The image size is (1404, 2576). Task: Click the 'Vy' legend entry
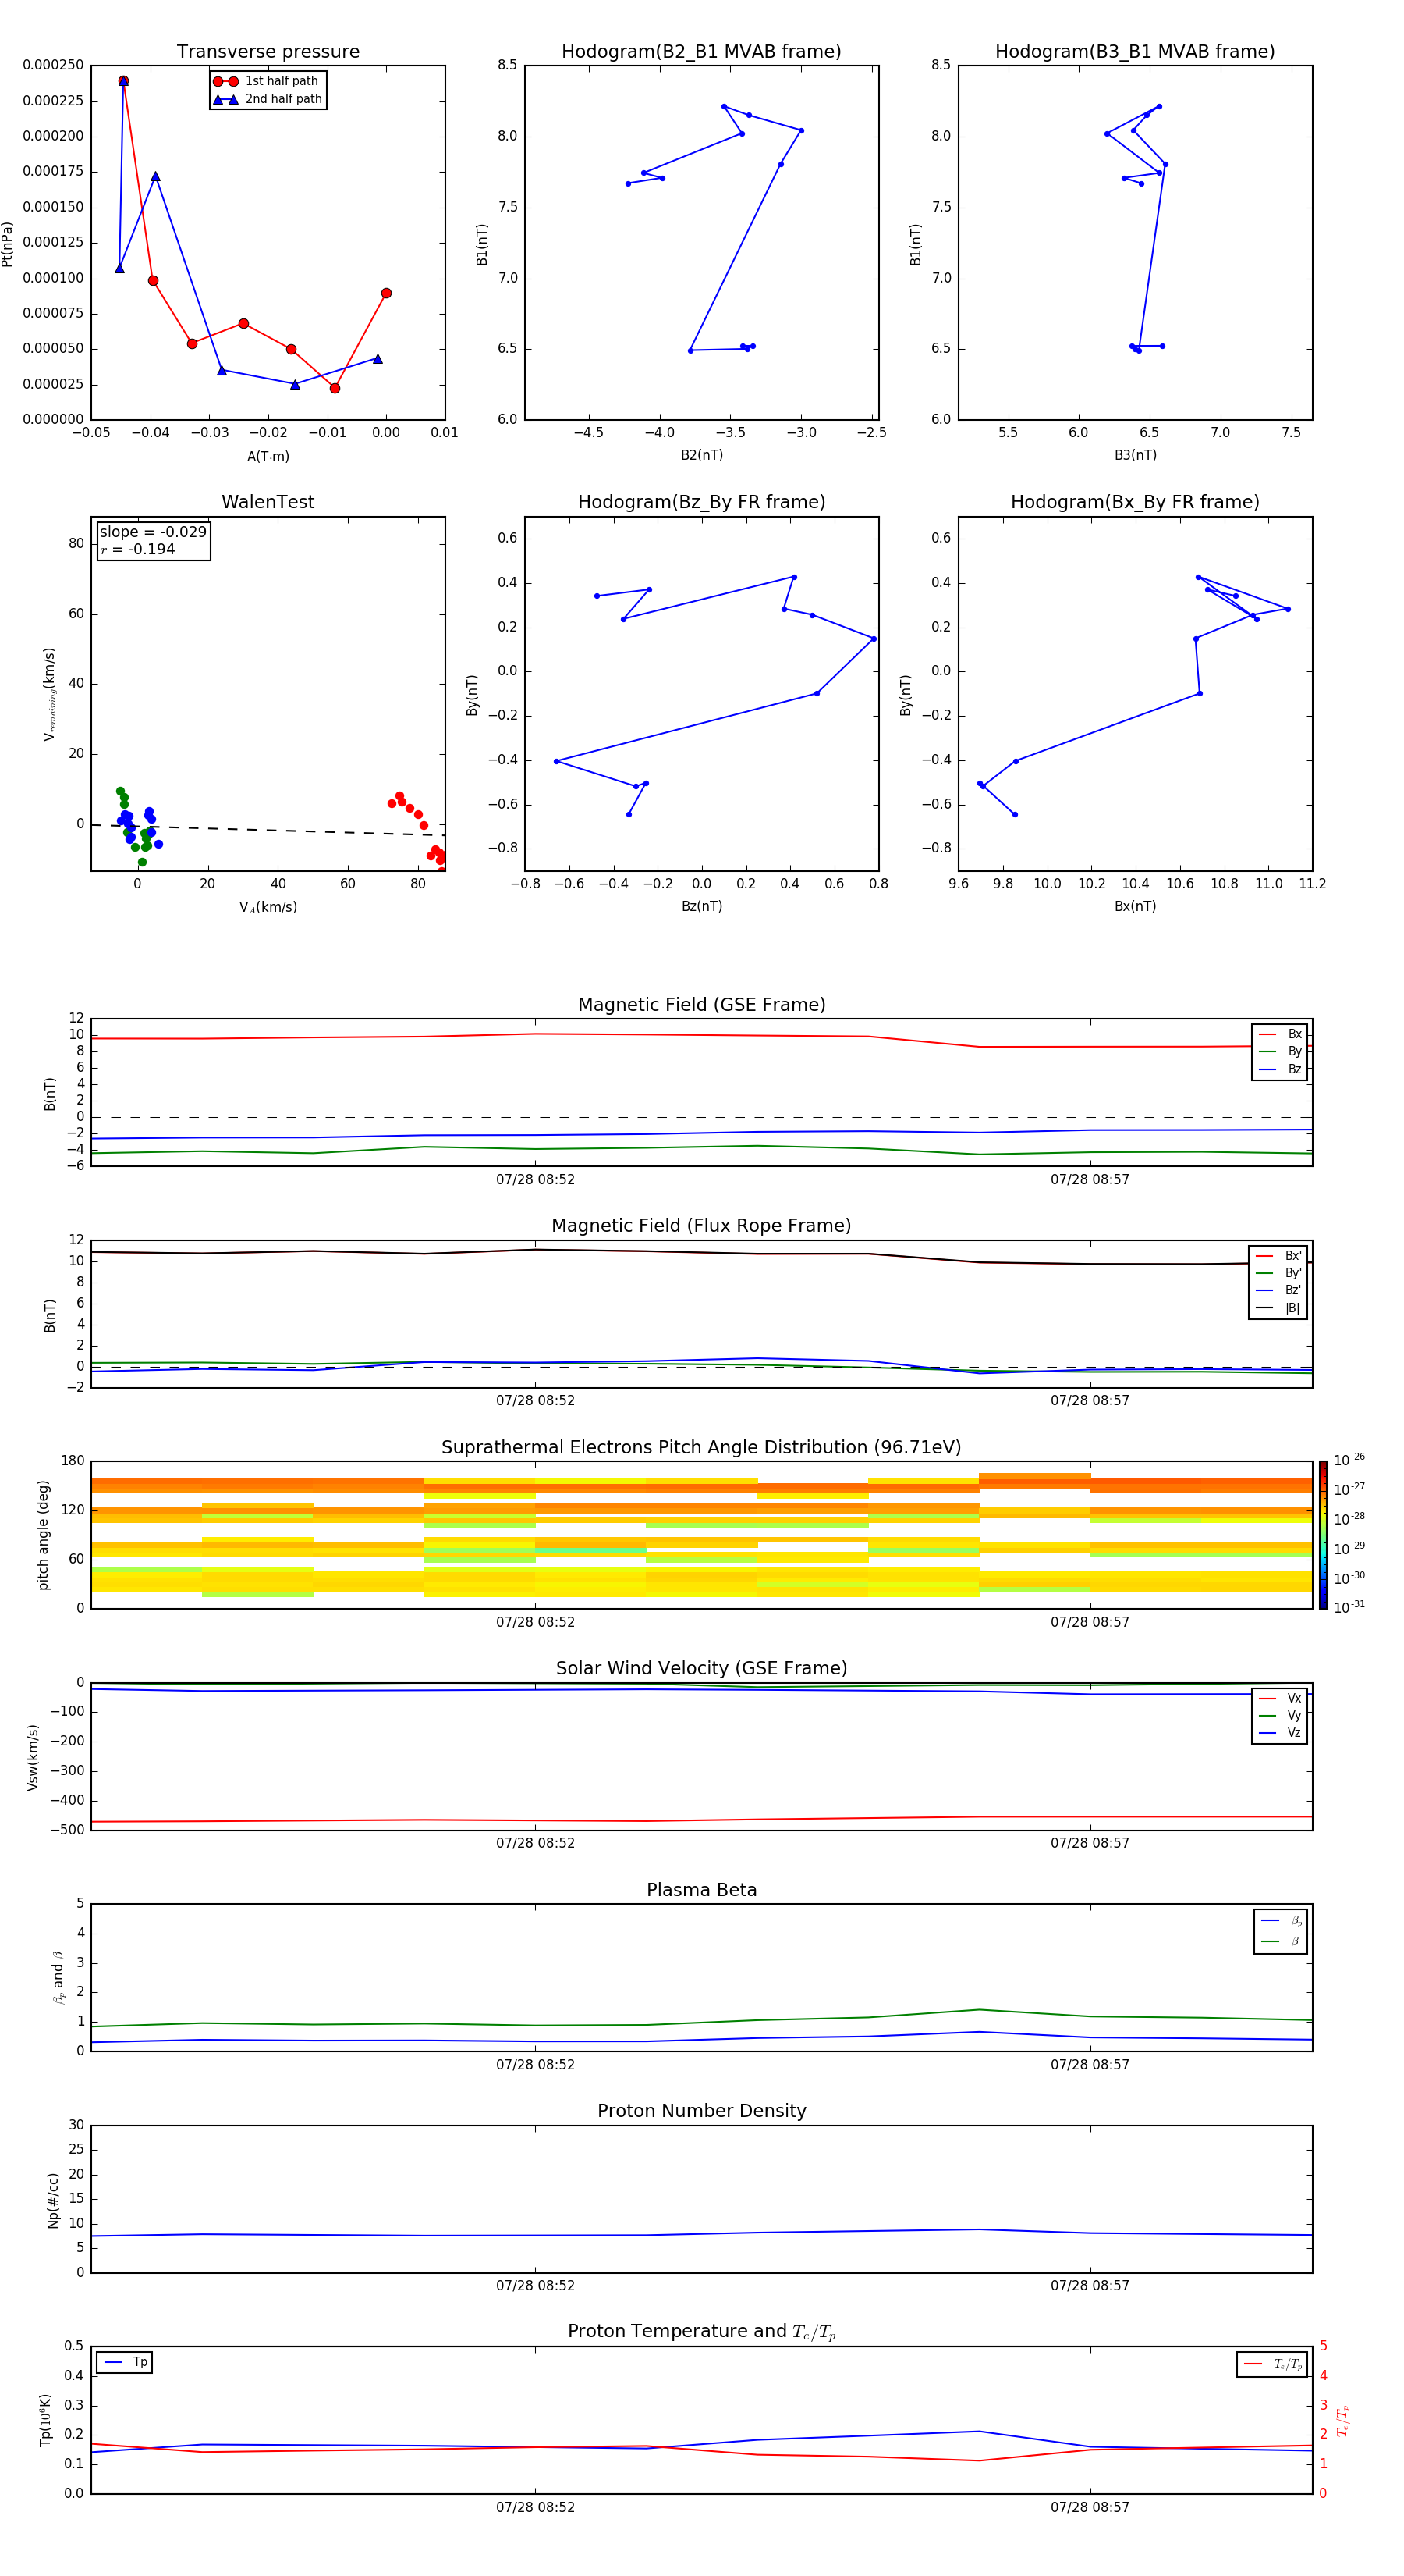click(x=1280, y=1715)
